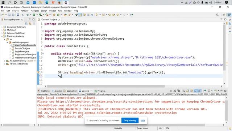Collapse All in Package Explorer
The width and height of the screenshot is (232, 131).
pos(26,23)
